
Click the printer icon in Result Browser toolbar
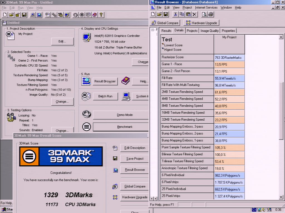pyautogui.click(x=211, y=14)
